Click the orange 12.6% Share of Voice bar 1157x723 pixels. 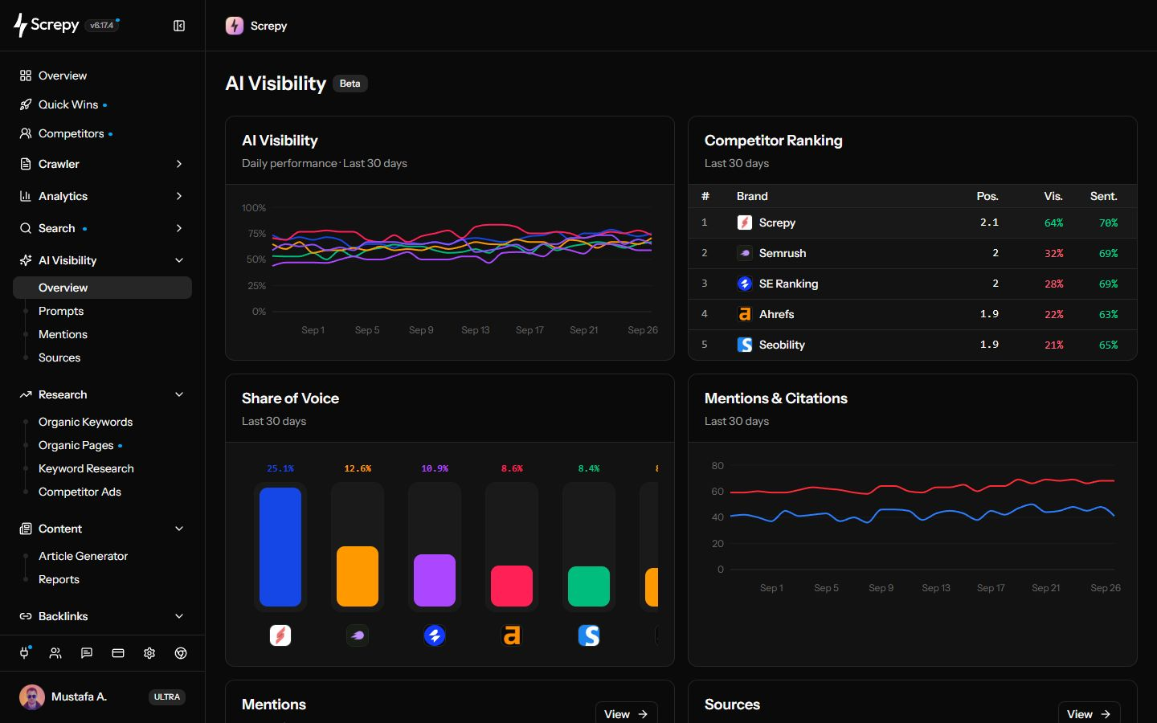(358, 576)
